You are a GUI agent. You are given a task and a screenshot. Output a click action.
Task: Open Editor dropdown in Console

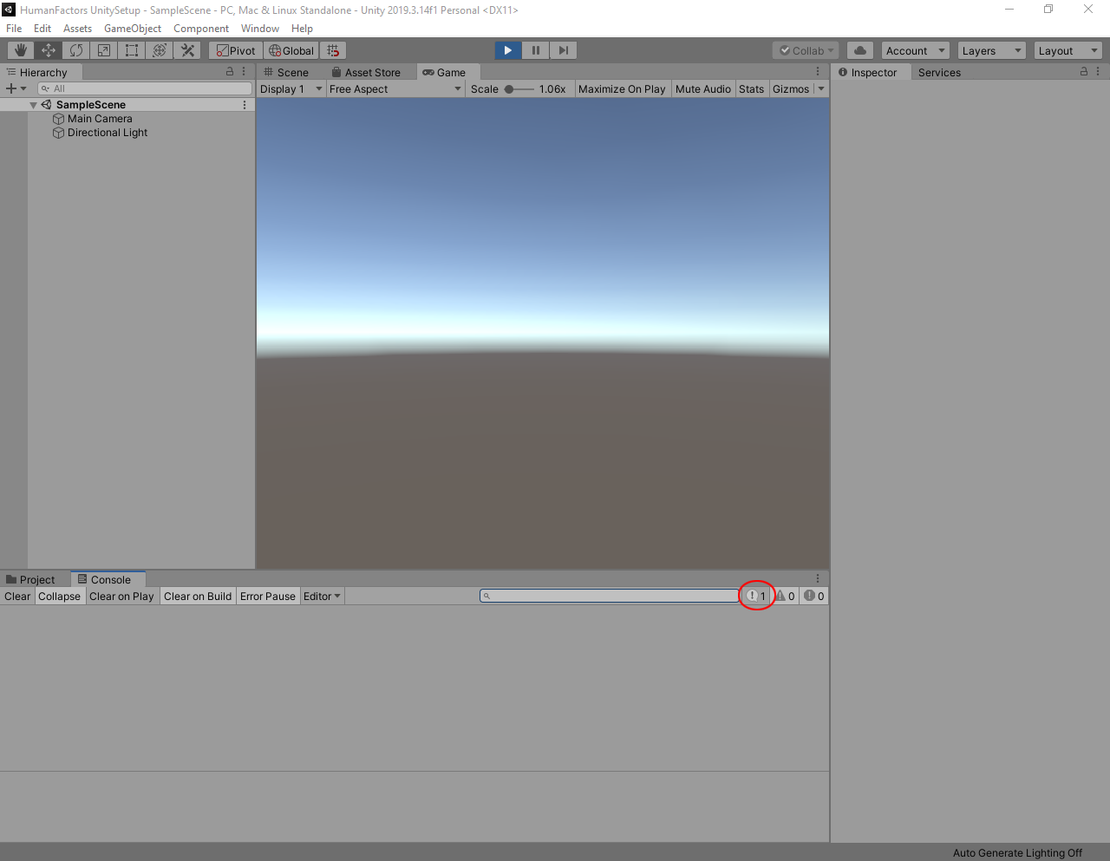[323, 596]
